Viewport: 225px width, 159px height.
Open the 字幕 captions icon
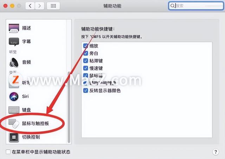(14, 42)
